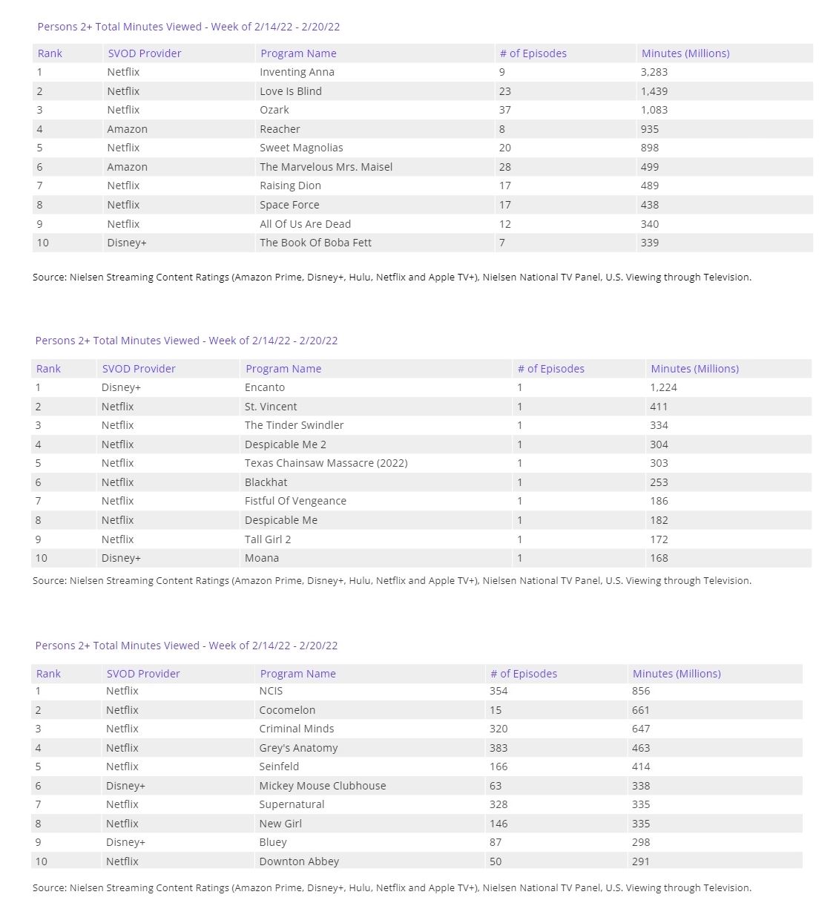The height and width of the screenshot is (906, 839).
Task: Select the Mickey Mouse Clubhouse cell
Action: tap(322, 786)
